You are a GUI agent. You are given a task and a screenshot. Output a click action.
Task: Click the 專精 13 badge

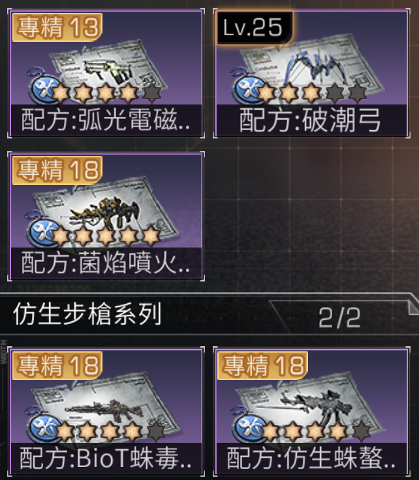57,27
